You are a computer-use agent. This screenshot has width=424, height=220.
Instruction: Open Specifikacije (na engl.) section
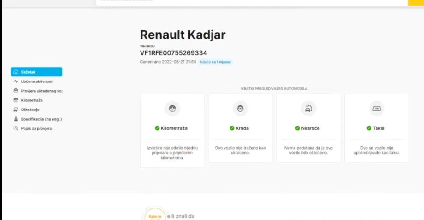click(x=41, y=119)
